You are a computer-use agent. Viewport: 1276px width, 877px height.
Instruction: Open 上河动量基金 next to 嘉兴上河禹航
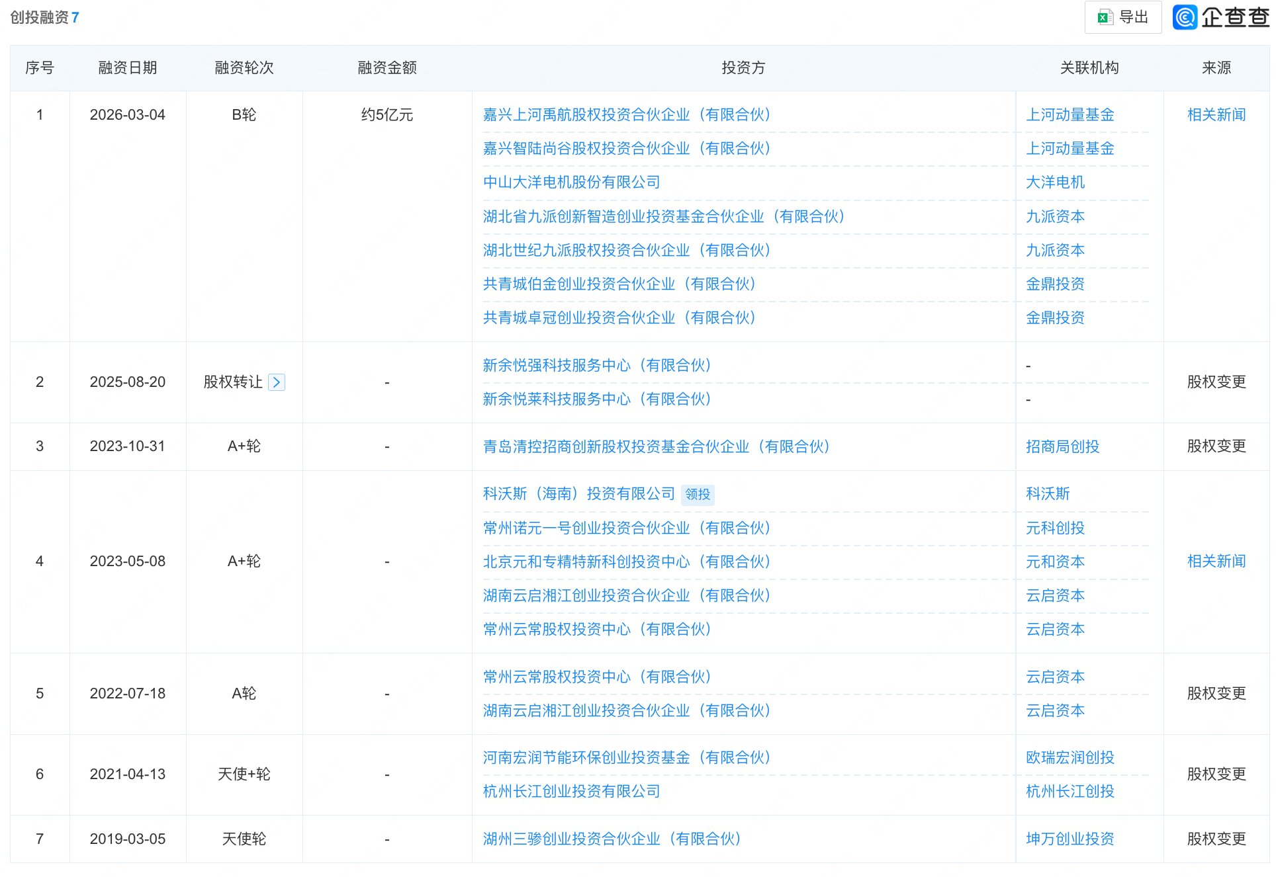(x=1070, y=115)
